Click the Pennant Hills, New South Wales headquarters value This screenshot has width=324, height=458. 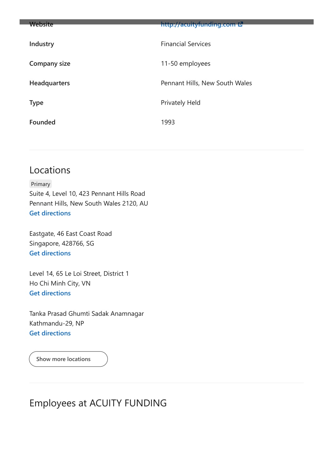(x=206, y=83)
